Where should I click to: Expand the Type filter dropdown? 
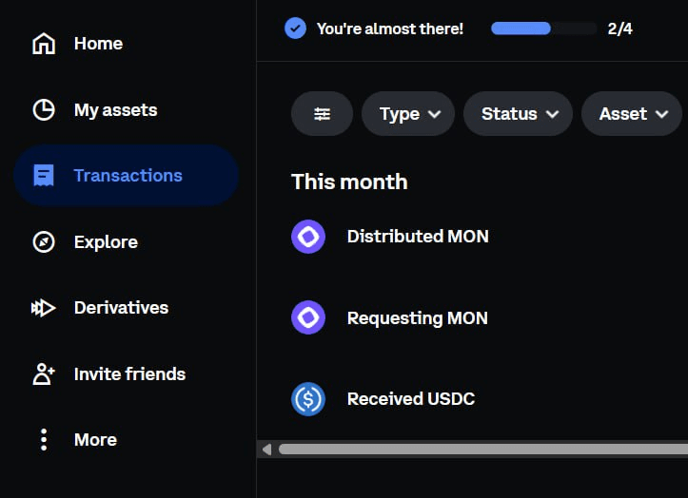tap(408, 114)
